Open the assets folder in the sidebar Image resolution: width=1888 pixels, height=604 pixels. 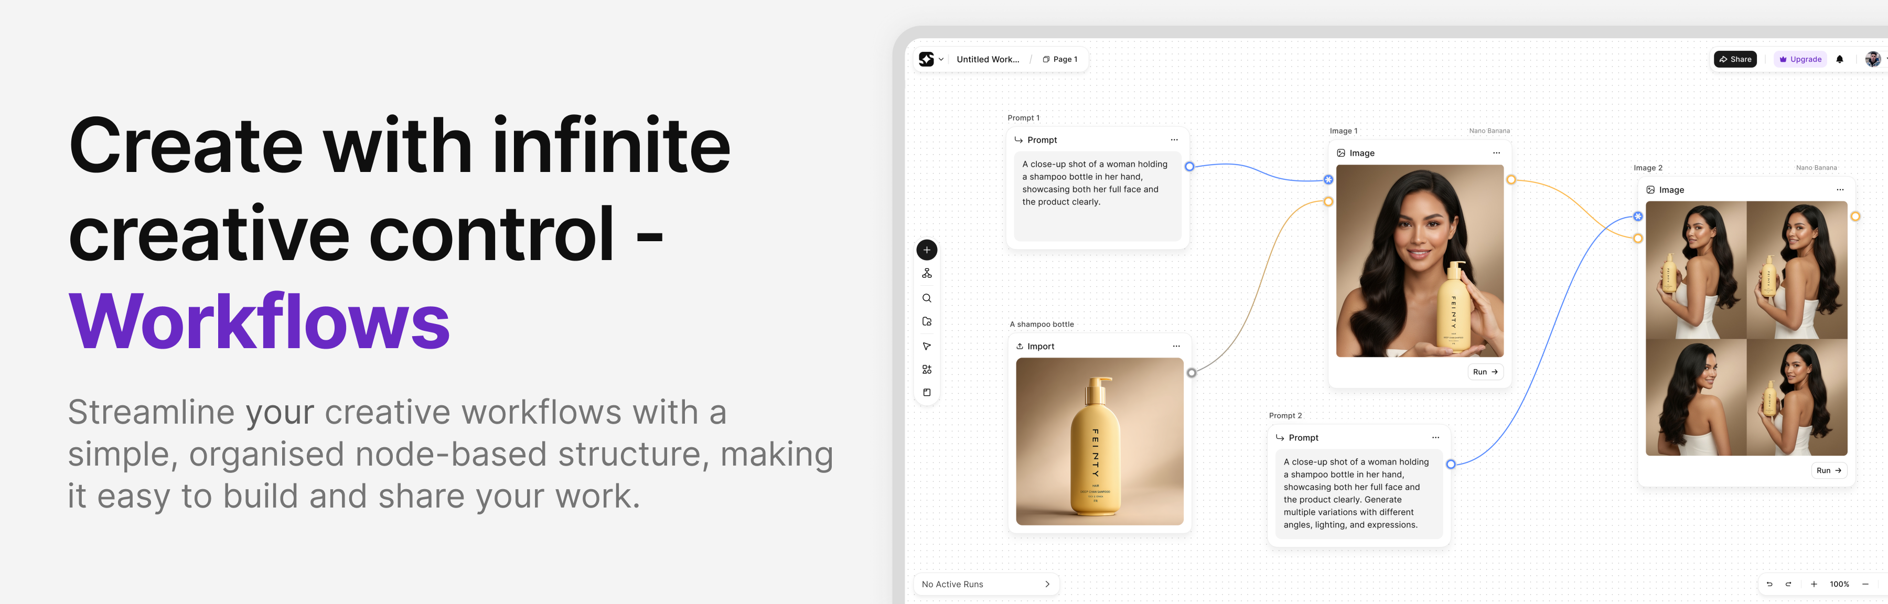coord(927,321)
